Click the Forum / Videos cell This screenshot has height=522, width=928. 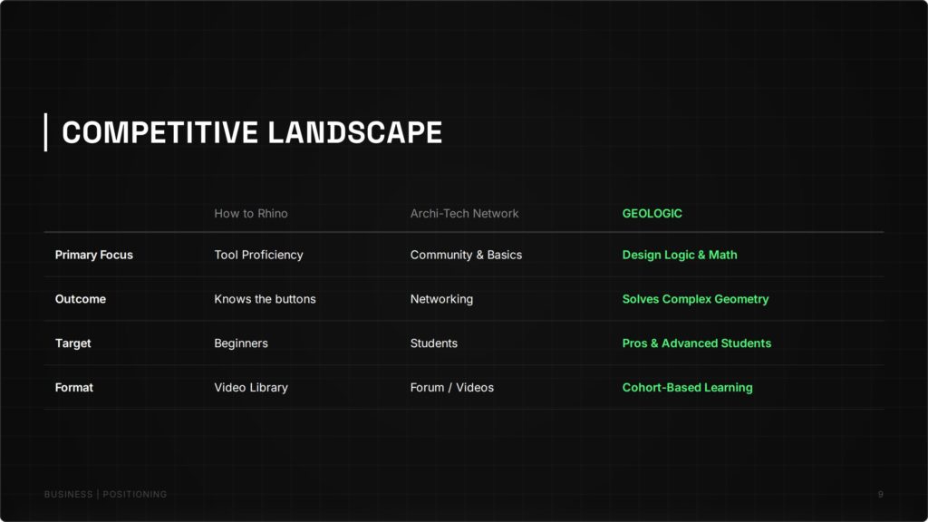pos(451,388)
